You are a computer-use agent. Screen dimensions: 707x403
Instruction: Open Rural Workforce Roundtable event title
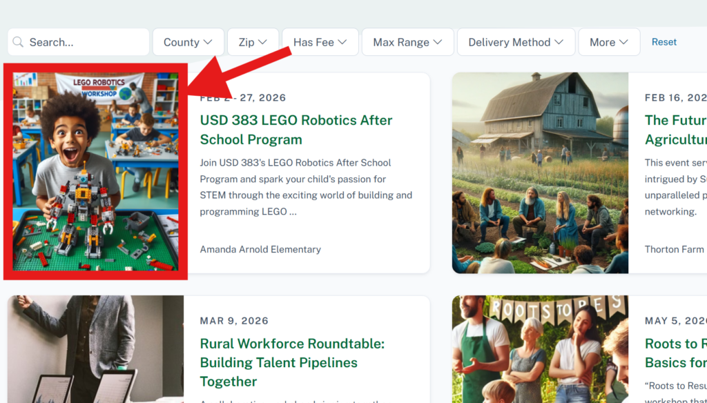pos(292,362)
